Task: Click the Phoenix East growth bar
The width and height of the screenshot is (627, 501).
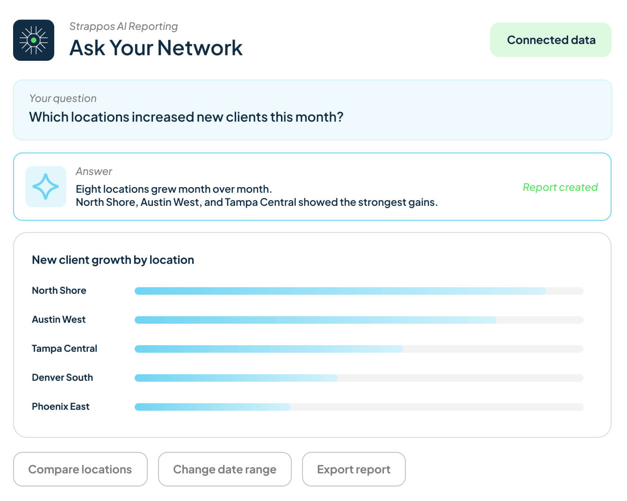Action: [x=359, y=407]
